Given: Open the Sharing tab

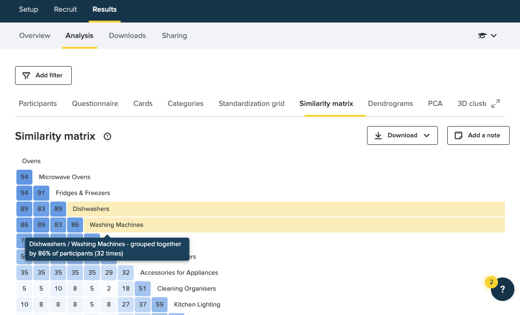Looking at the screenshot, I should [174, 36].
